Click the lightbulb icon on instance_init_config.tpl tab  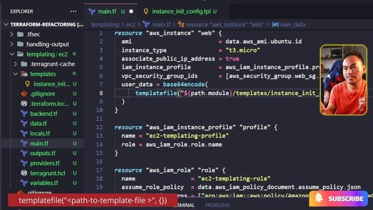click(146, 12)
